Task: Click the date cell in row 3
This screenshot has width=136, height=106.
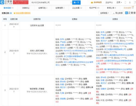Action: (x=14, y=90)
